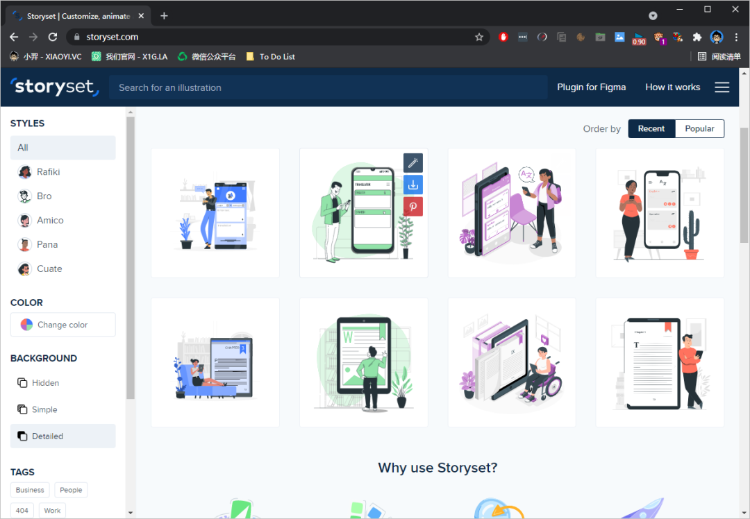
Task: Open purple wheelchair reader illustration
Action: click(512, 362)
